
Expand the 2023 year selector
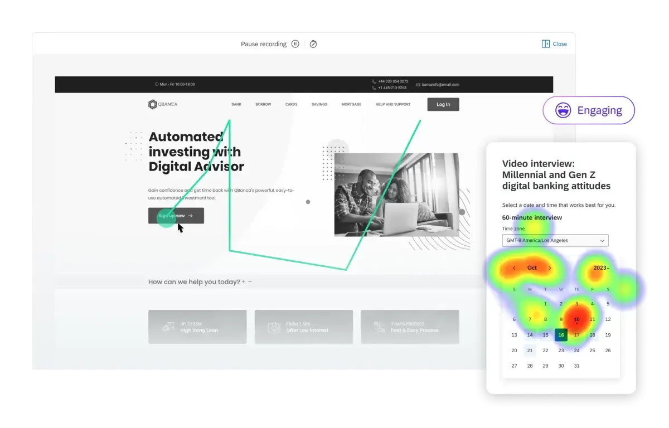click(x=601, y=268)
